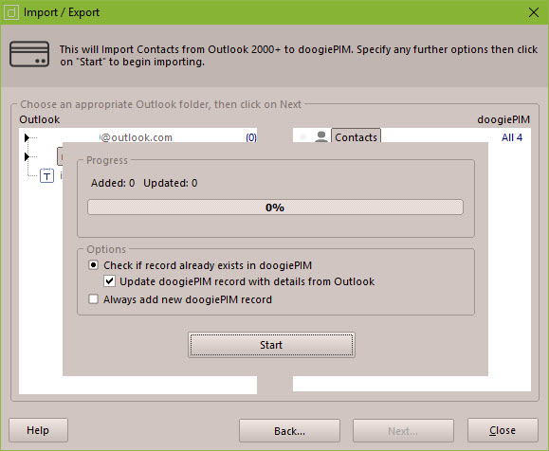
Task: Select the @outlook.com account folder
Action: pos(136,137)
